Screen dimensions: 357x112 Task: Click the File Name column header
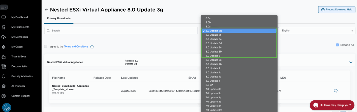59,78
